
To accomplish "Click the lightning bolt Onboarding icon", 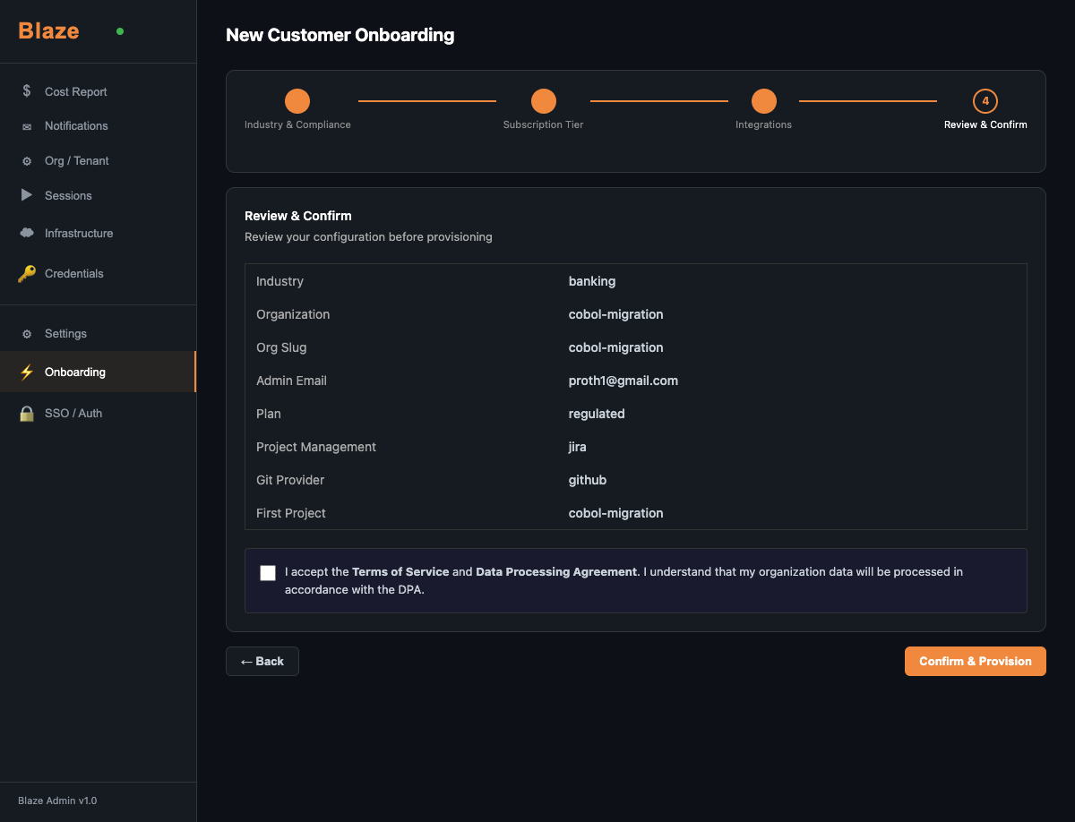I will pos(27,372).
